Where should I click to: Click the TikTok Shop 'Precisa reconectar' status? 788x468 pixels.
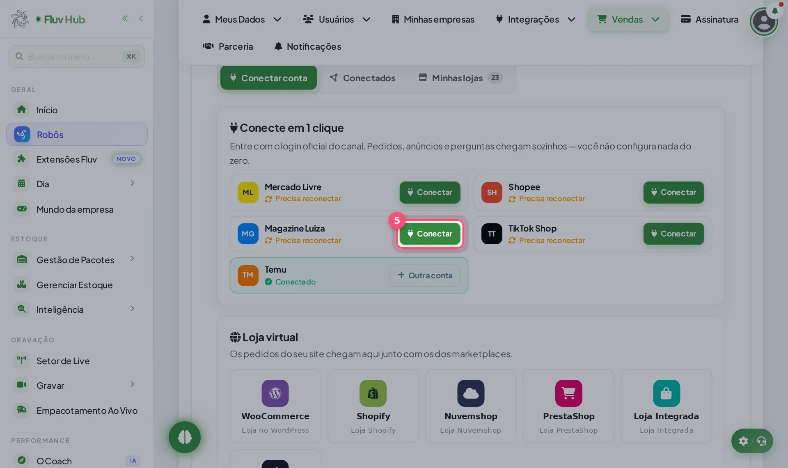(547, 240)
